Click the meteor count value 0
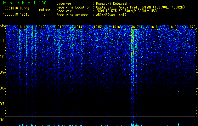Viewport: 198px width, 126px height. 45,14
